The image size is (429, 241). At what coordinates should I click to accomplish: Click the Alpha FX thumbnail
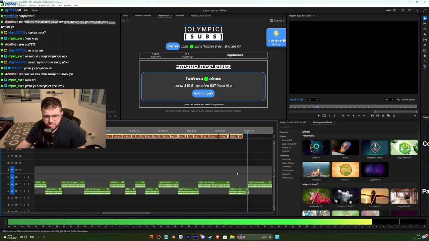pos(316,148)
